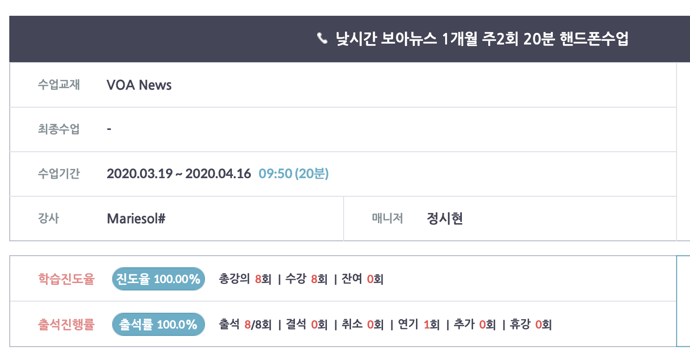Click the 출석률 100.0% attendance badge
This screenshot has height=348, width=690.
coord(158,324)
